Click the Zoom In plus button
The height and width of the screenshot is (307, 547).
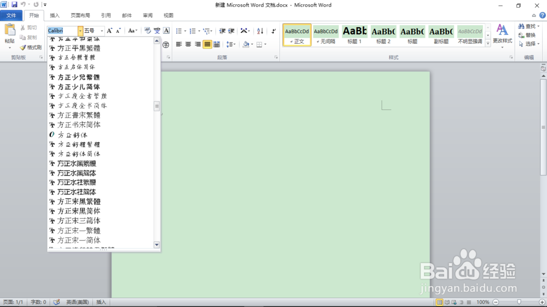pyautogui.click(x=542, y=302)
